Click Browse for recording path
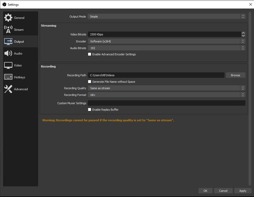 (235, 75)
